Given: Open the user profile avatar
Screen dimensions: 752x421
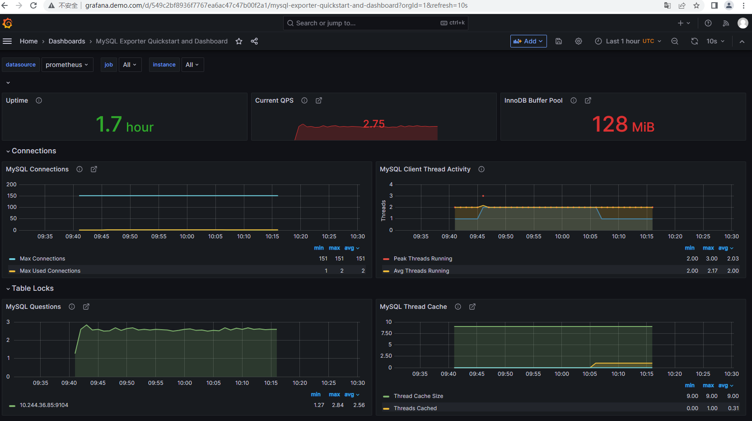Looking at the screenshot, I should [743, 23].
